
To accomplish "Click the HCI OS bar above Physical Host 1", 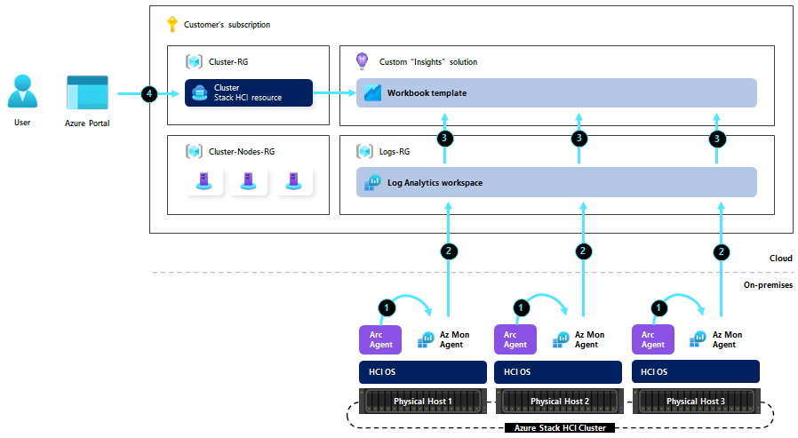I will 423,372.
